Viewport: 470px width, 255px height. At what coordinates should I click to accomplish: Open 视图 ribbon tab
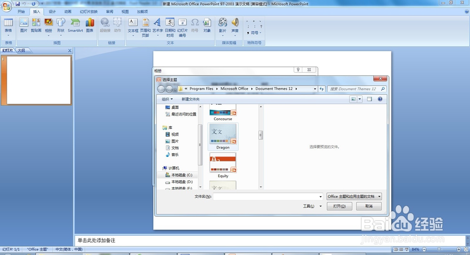[x=125, y=12]
